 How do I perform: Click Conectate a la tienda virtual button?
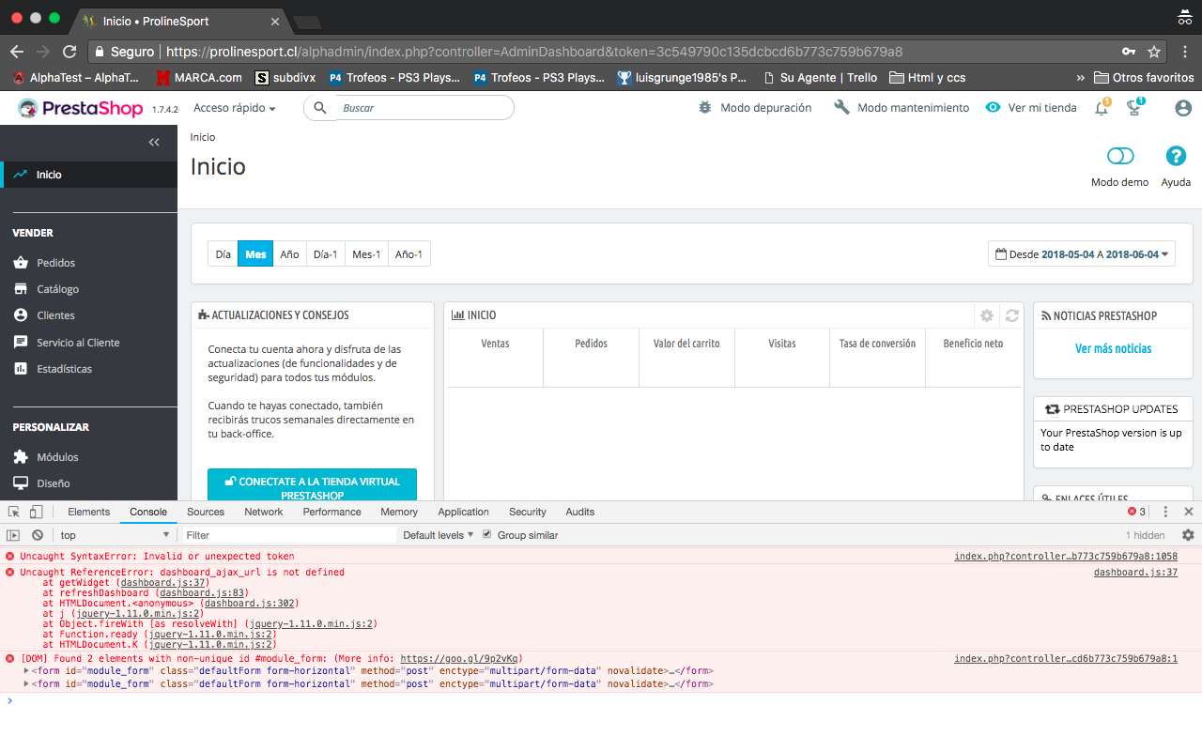coord(312,487)
